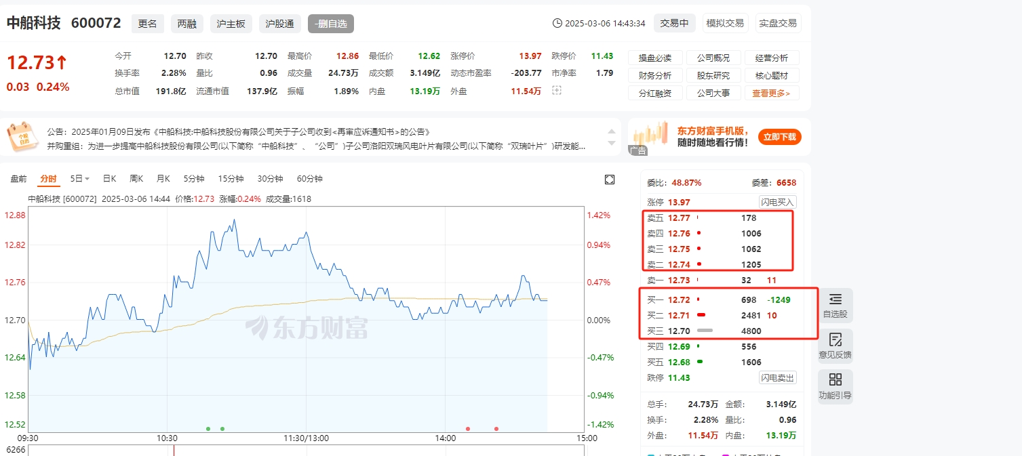Expand the chart to fullscreen view
Screen dimensions: 1022x456
[x=609, y=179]
